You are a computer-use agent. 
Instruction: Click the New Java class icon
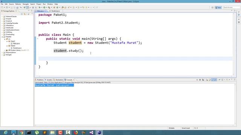(x=57, y=7)
